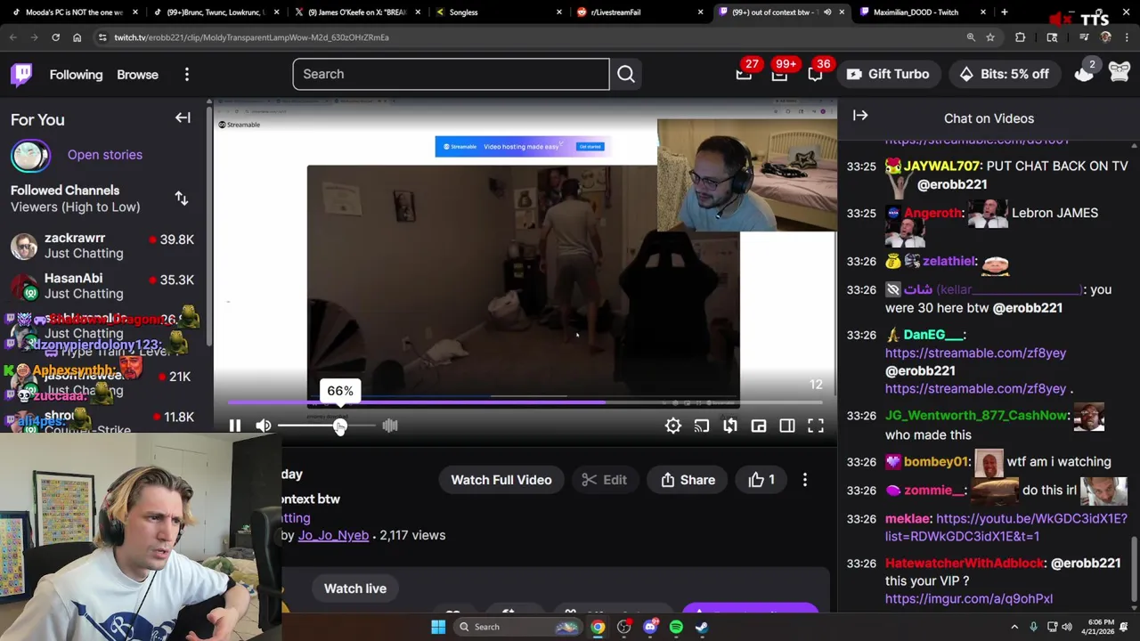
Task: Focus the Twitch search field
Action: tap(452, 74)
